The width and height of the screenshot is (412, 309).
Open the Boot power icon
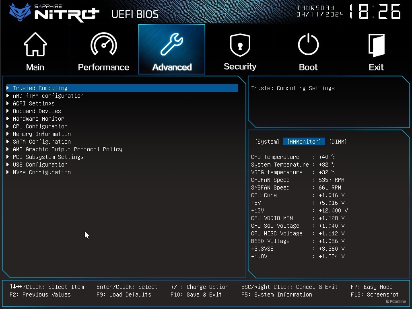point(308,44)
